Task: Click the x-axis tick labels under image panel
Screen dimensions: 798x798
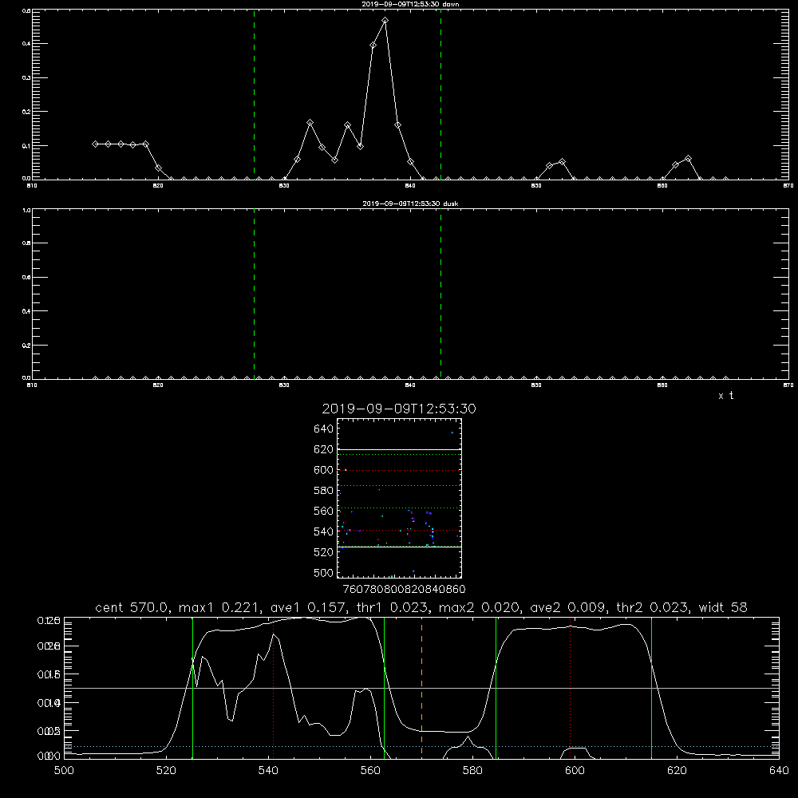Action: pos(404,589)
